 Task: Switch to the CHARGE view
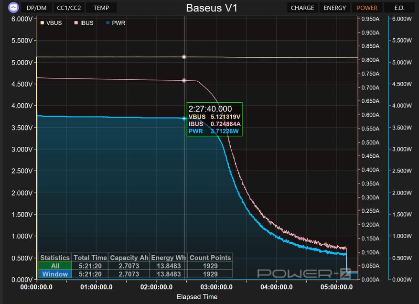pyautogui.click(x=302, y=8)
